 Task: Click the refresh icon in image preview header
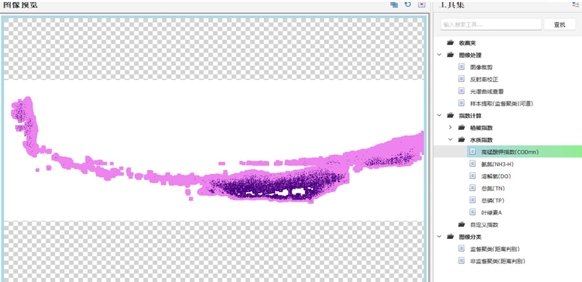[408, 5]
